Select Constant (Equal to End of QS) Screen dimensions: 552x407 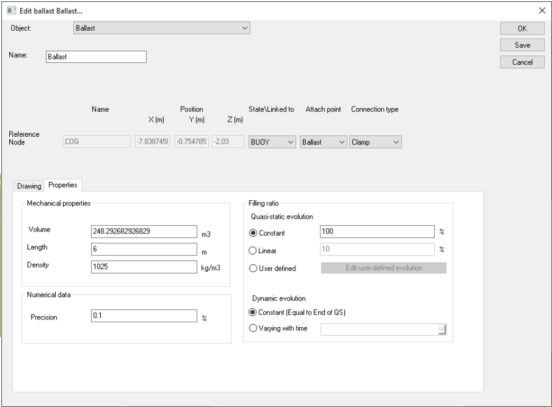(x=254, y=312)
